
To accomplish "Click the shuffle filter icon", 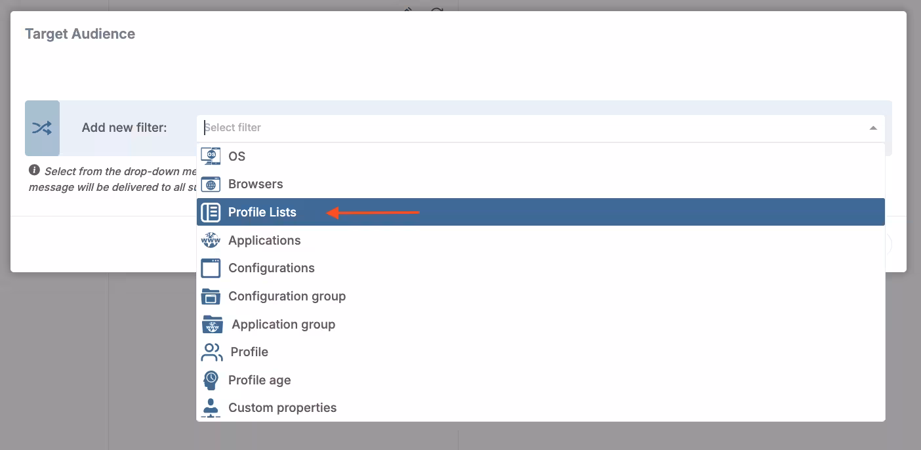I will pyautogui.click(x=42, y=128).
